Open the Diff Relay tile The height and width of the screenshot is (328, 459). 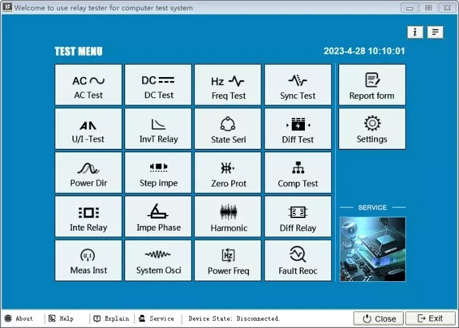click(298, 217)
